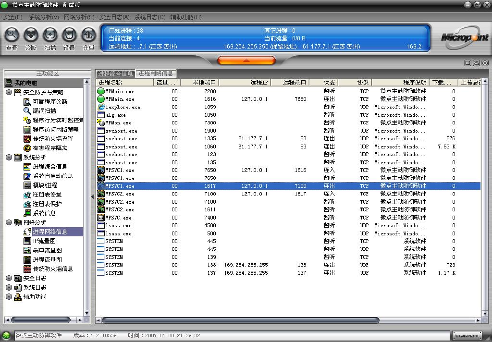Click the 升级 upgrade toolbar icon
The image size is (492, 342).
(x=88, y=35)
